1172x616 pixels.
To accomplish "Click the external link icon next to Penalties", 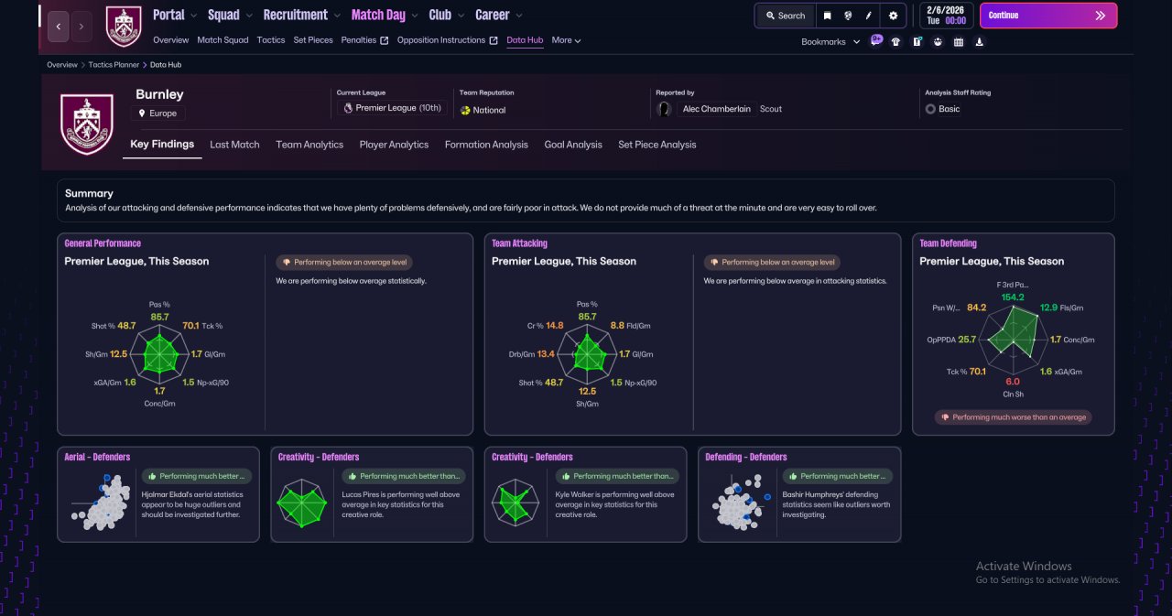I will click(385, 40).
